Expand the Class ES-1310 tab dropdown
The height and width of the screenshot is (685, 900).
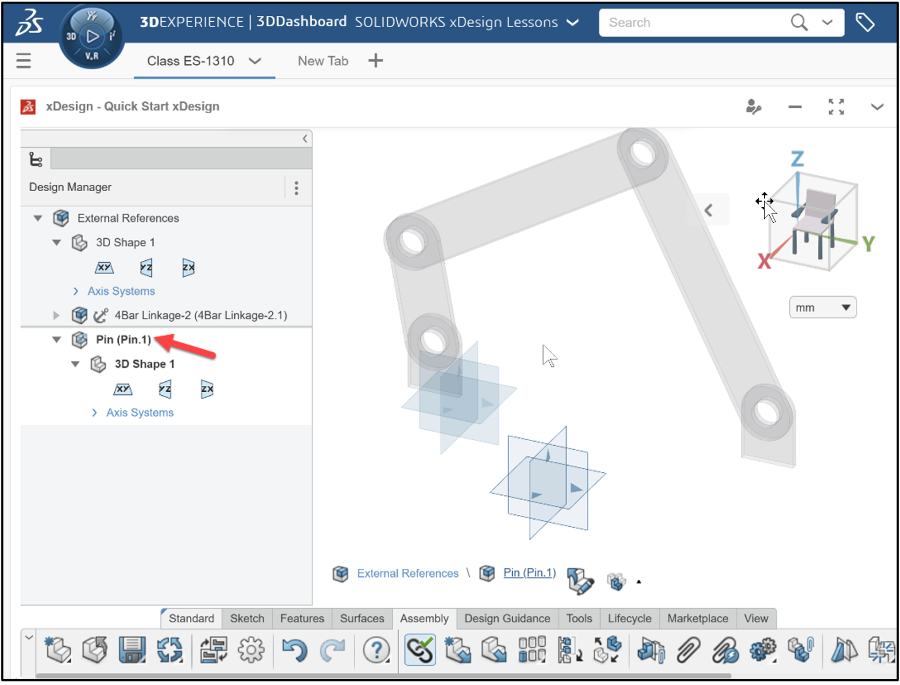(x=255, y=61)
